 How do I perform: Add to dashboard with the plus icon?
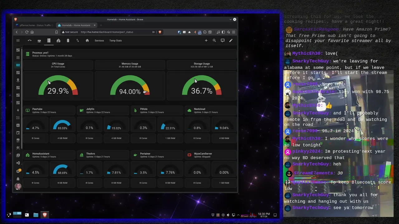coord(206,40)
